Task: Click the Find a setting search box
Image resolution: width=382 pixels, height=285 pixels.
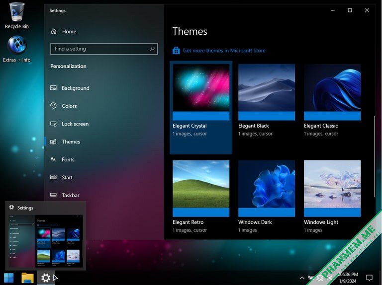Action: point(104,49)
